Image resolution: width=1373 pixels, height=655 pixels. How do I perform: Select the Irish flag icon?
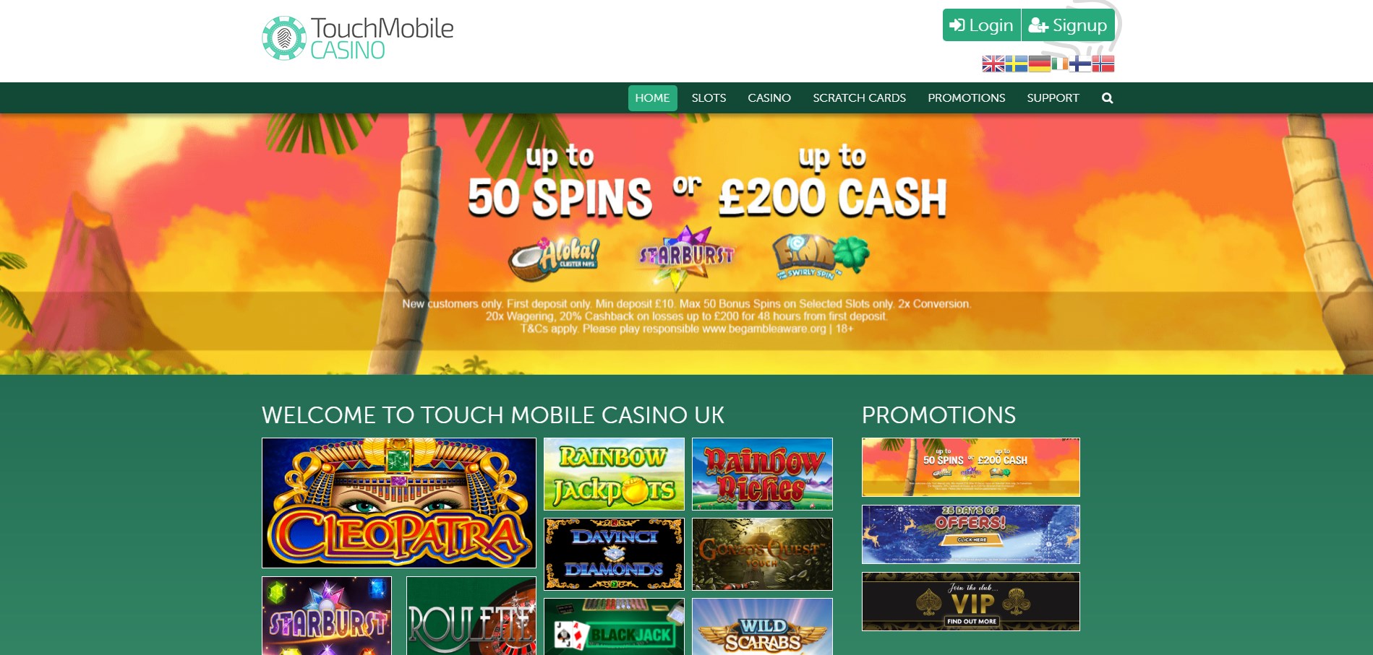click(x=1060, y=64)
